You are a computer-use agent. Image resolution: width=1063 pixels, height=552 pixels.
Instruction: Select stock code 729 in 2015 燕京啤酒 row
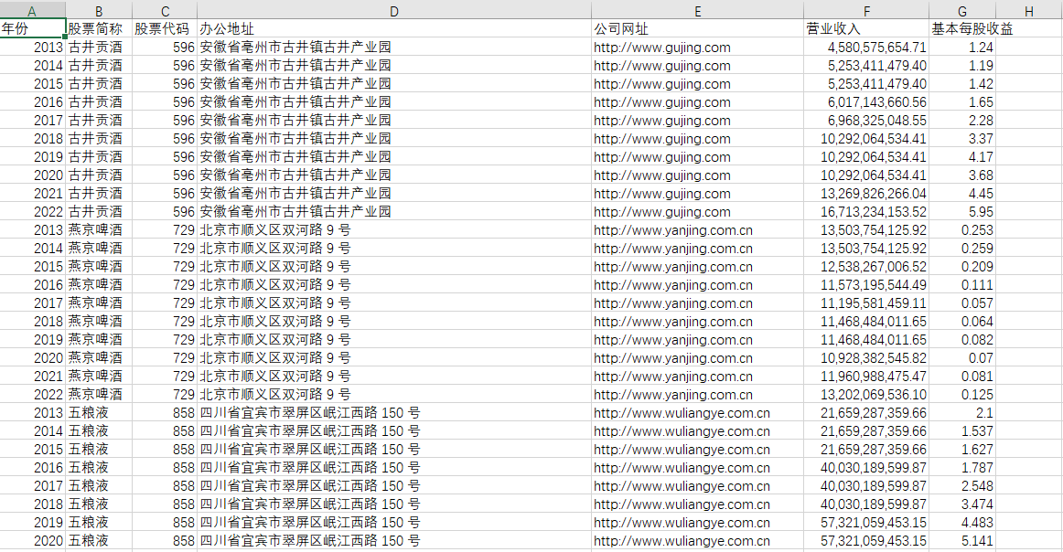pyautogui.click(x=165, y=267)
